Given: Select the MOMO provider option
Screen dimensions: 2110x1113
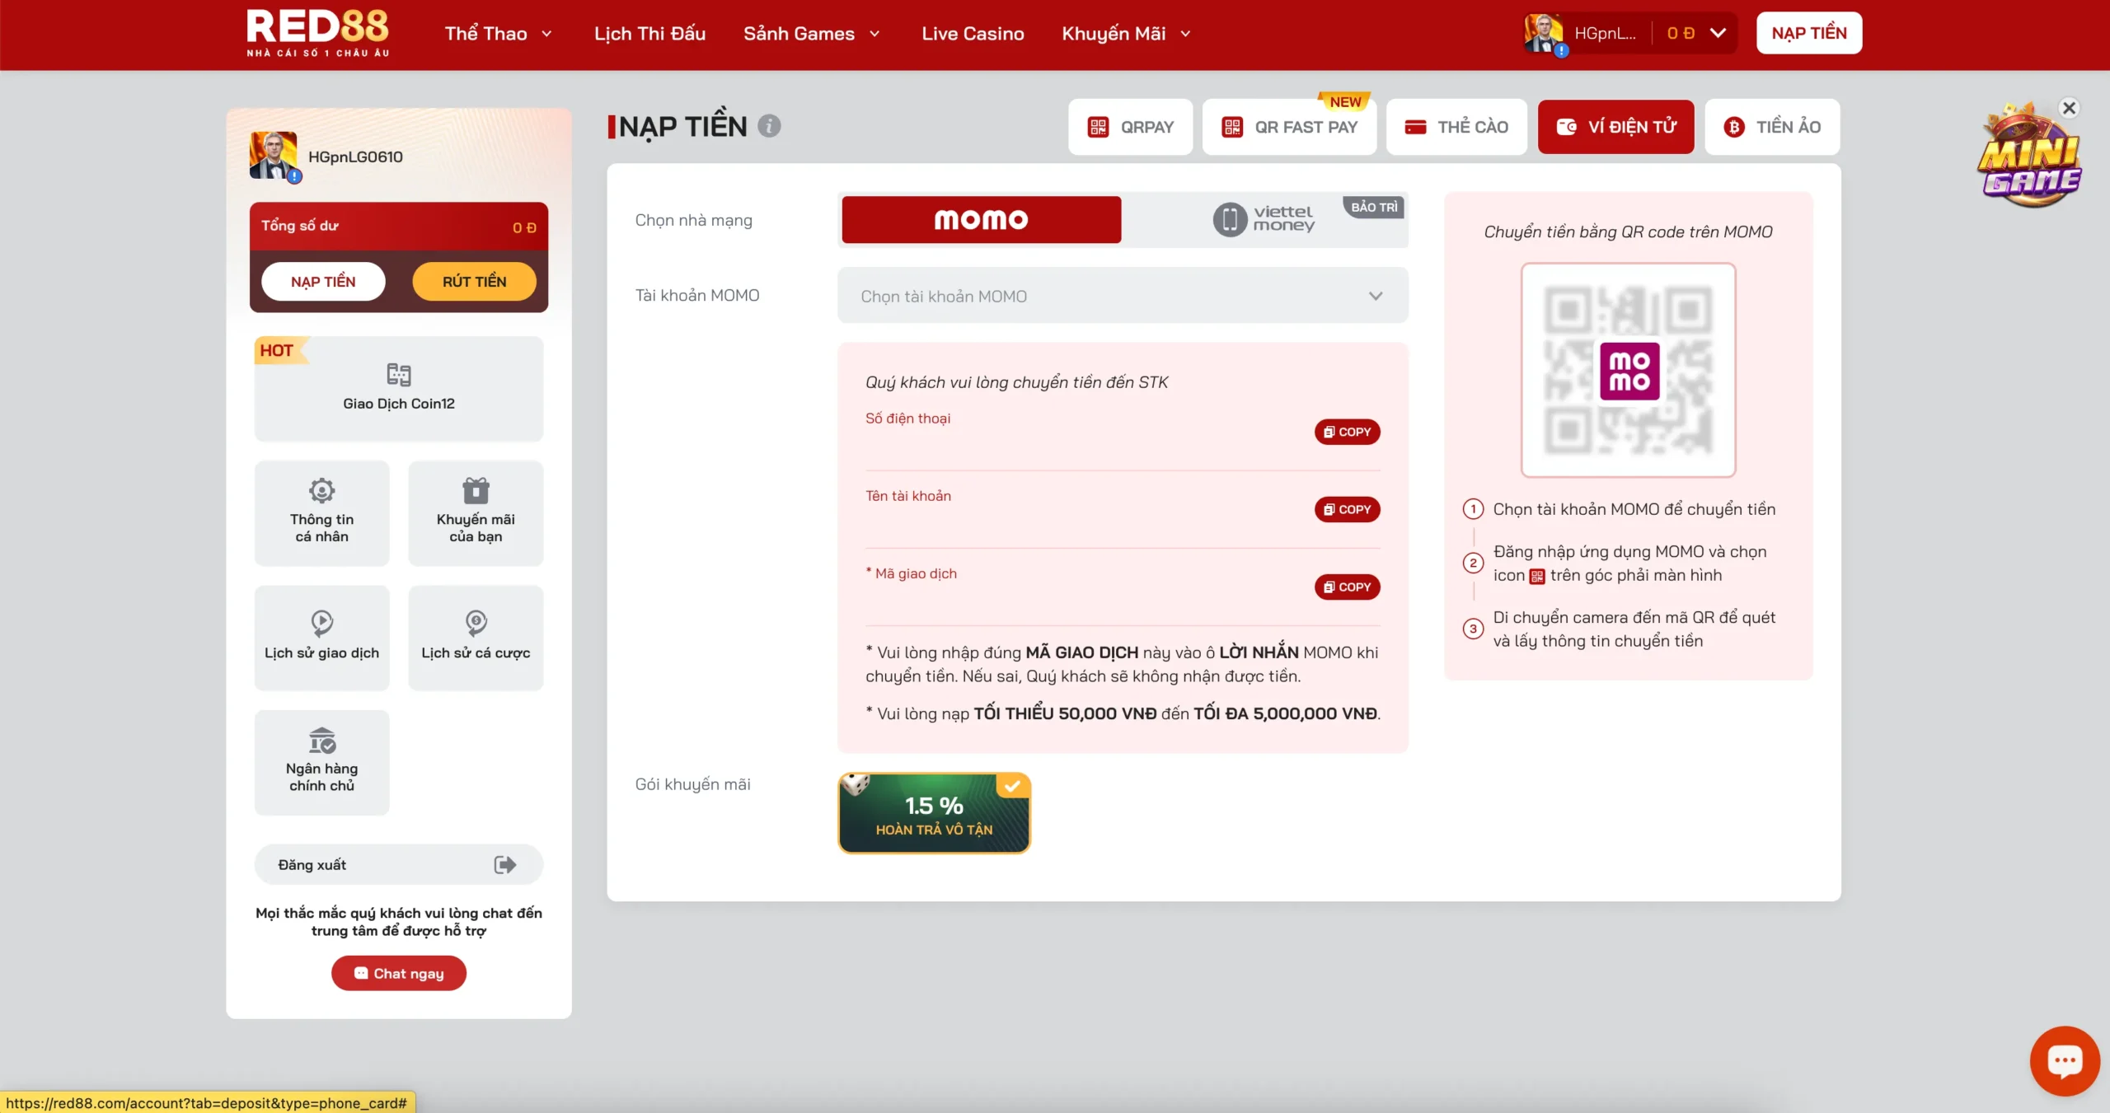Looking at the screenshot, I should tap(981, 219).
